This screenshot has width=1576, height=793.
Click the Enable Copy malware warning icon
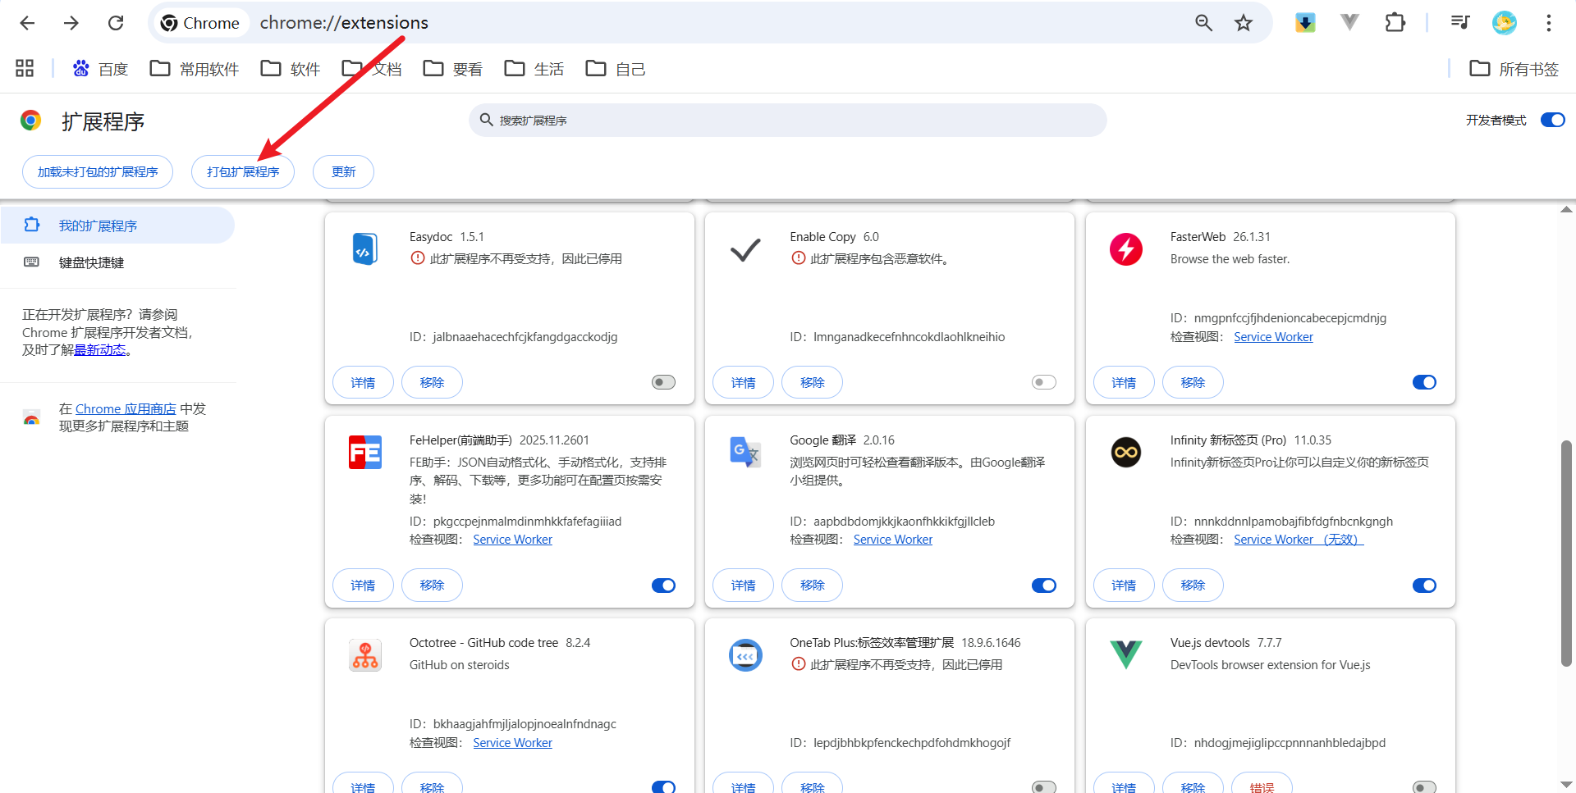[798, 258]
